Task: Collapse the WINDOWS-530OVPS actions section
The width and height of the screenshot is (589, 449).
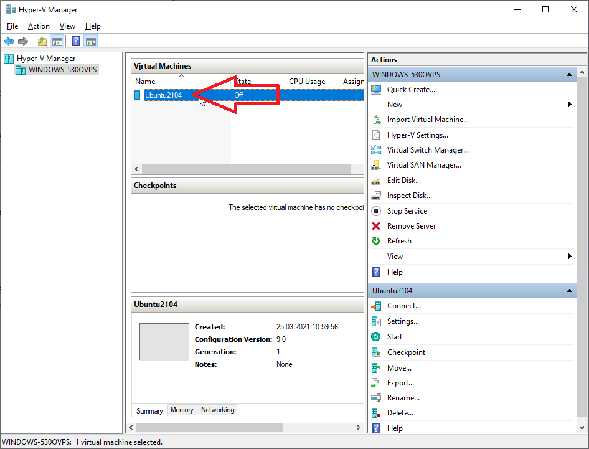Action: (568, 75)
